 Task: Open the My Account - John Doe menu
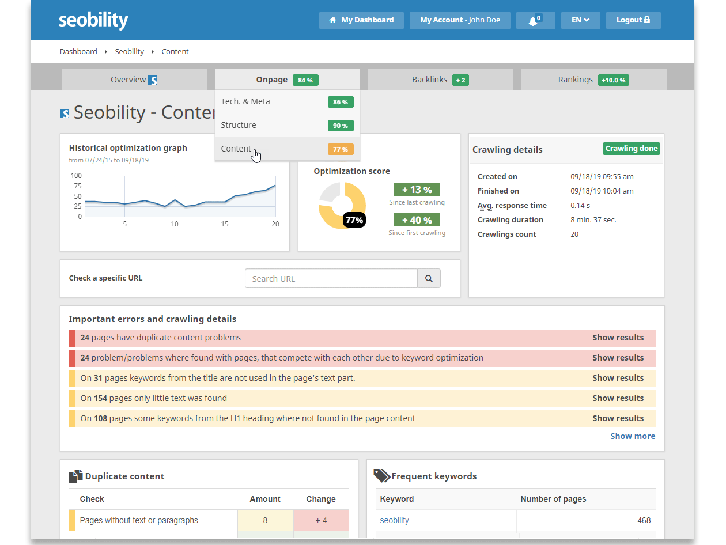(x=460, y=20)
